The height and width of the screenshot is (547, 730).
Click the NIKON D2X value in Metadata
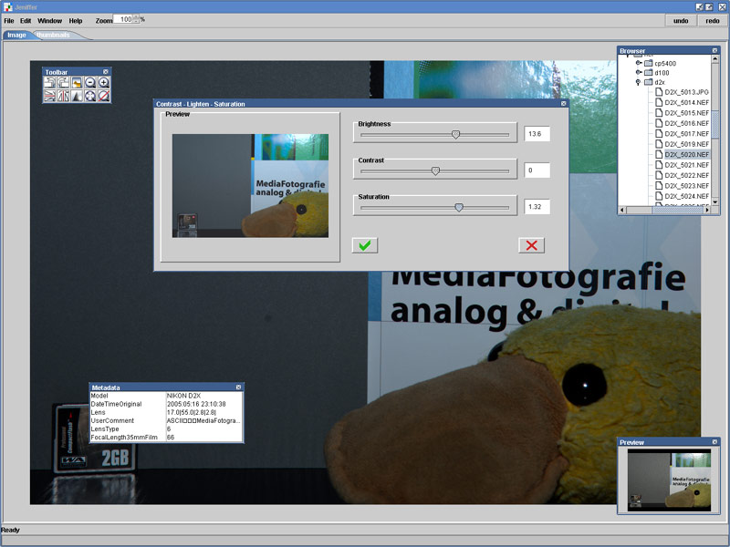(183, 396)
